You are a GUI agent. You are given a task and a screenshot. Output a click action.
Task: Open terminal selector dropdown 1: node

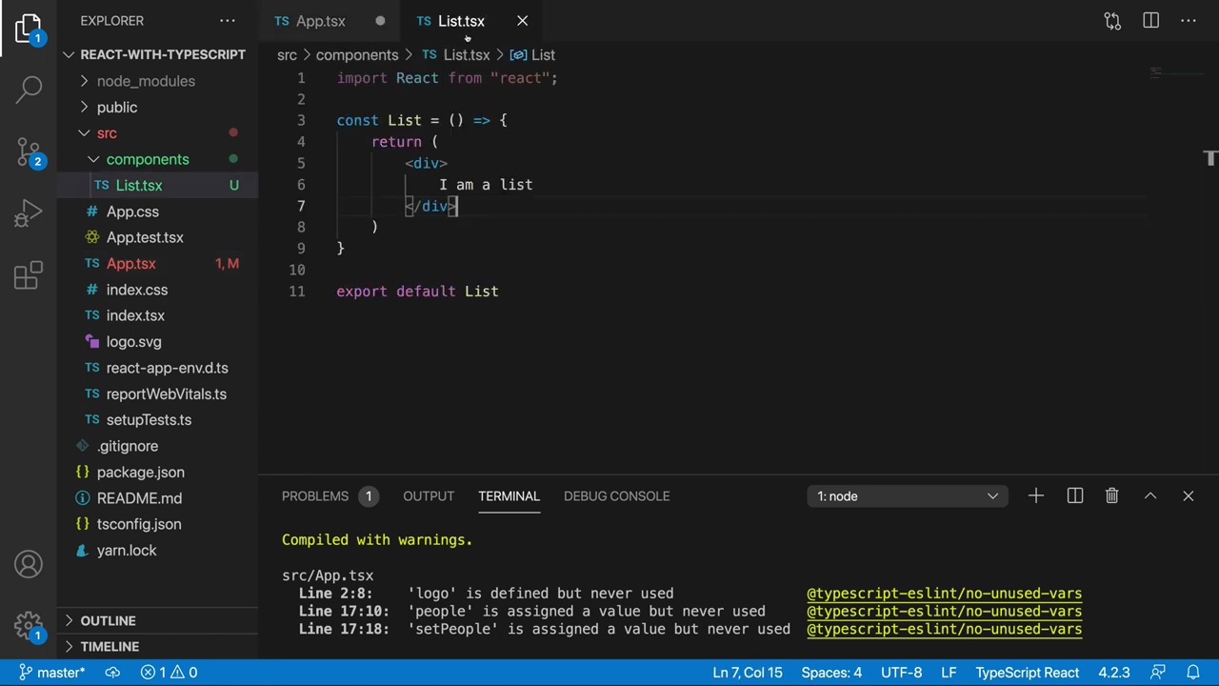coord(908,495)
